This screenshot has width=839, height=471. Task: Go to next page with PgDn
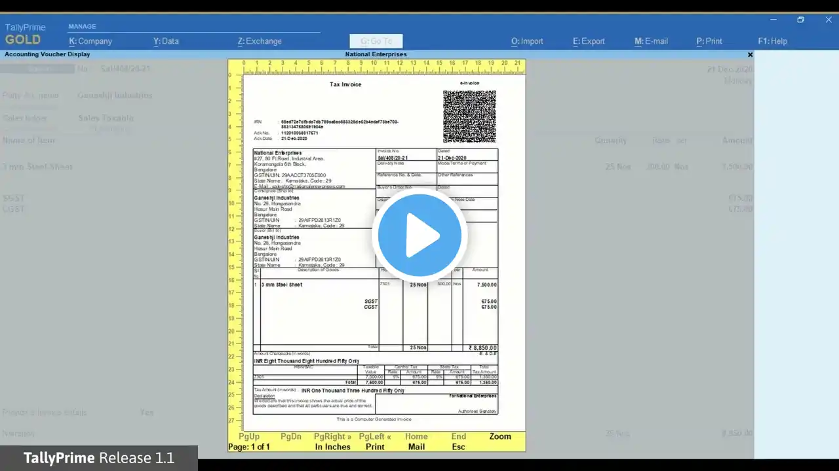tap(291, 436)
